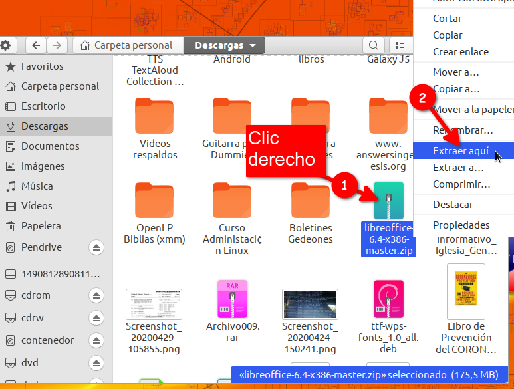This screenshot has height=389, width=514.
Task: Choose Crear enlace in the context menu
Action: click(x=463, y=52)
